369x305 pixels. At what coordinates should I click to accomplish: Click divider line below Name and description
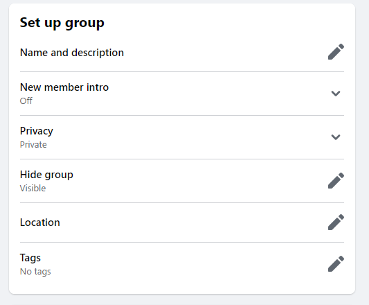pos(182,71)
